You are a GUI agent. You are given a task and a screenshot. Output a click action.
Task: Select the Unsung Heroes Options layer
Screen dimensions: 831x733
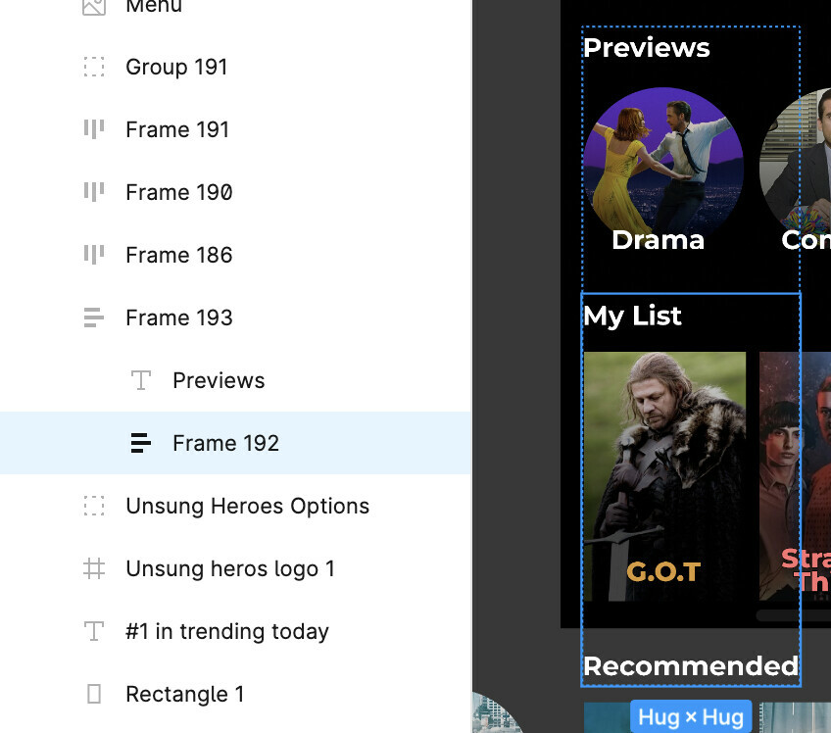coord(248,507)
